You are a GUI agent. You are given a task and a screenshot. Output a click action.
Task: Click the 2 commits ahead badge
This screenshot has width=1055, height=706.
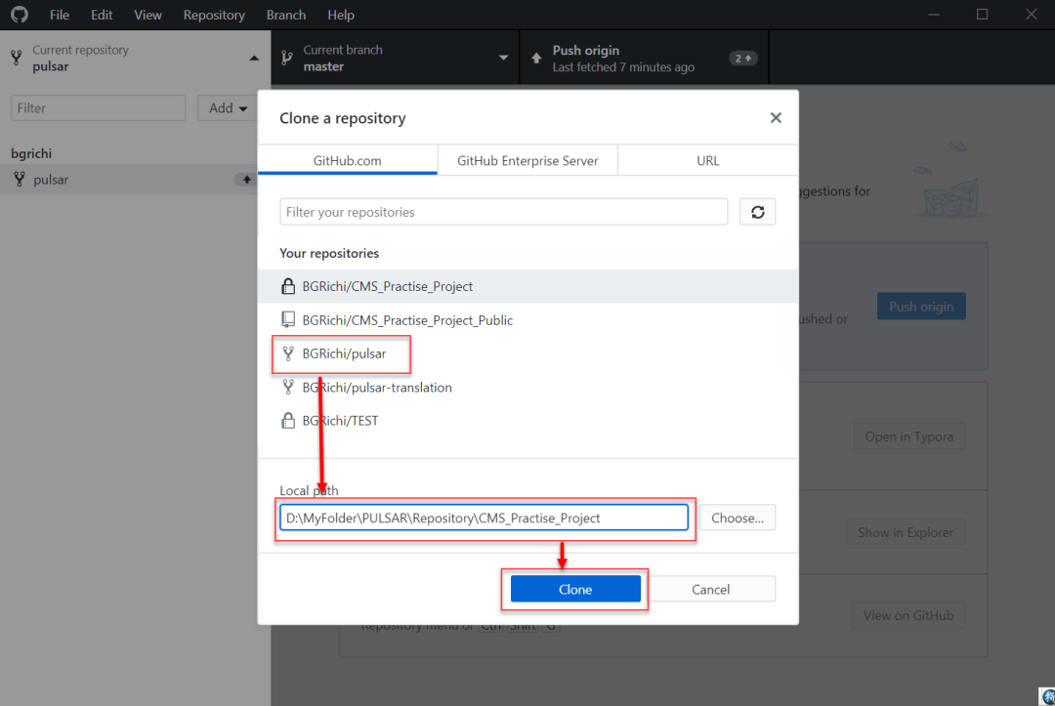point(742,59)
